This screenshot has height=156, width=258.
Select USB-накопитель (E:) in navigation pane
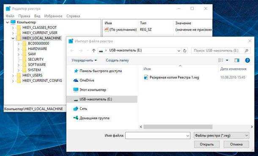pos(102,99)
